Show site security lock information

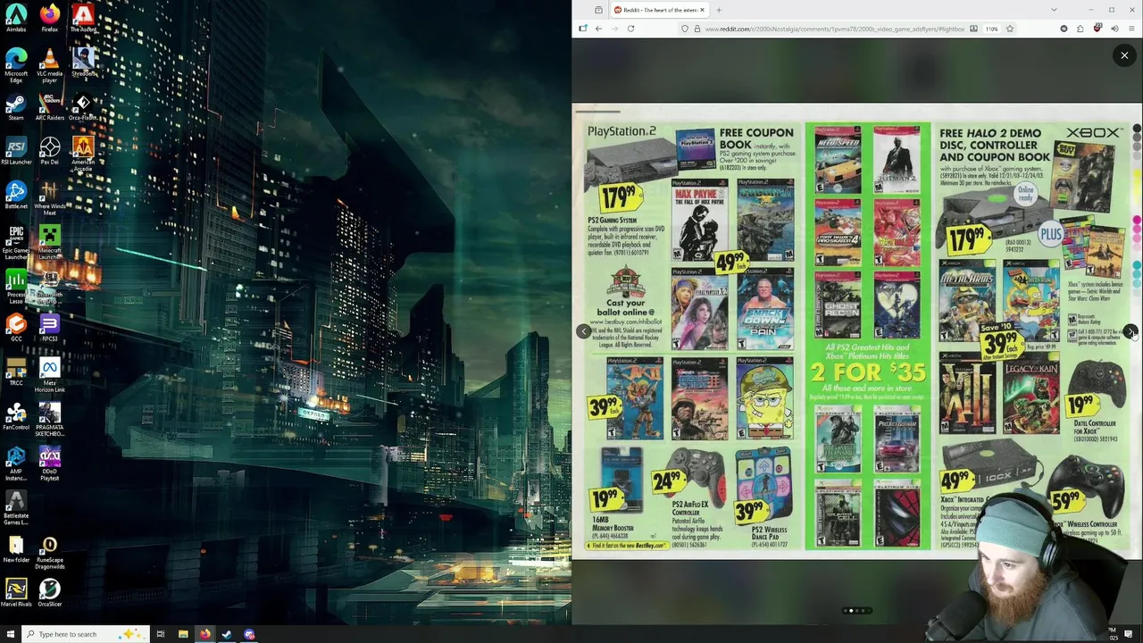[x=697, y=29]
